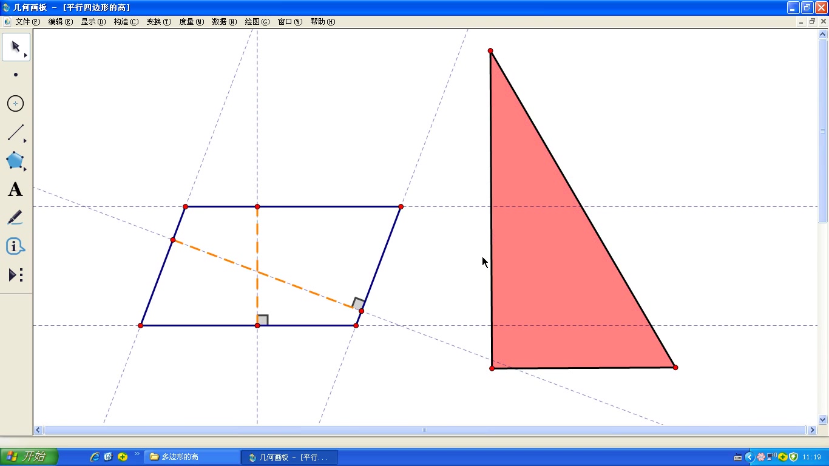Open the 帮助 (Help) menu
Screen dimensions: 829x466
click(x=323, y=22)
